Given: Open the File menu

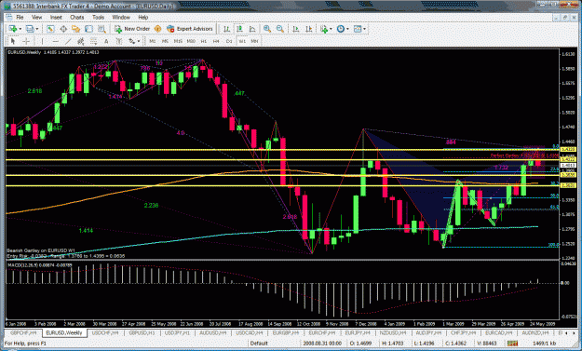Looking at the screenshot, I should [x=20, y=17].
